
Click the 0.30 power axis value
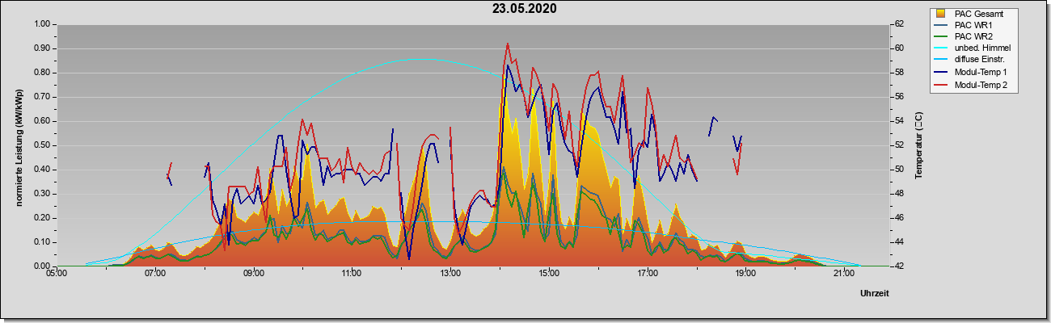click(40, 194)
